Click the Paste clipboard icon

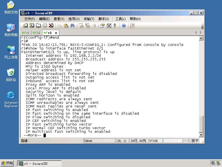pos(66,26)
